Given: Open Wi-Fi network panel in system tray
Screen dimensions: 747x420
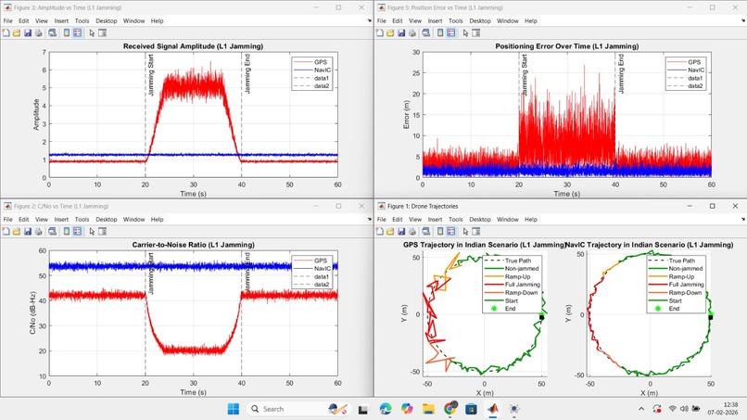Looking at the screenshot, I should [x=672, y=409].
